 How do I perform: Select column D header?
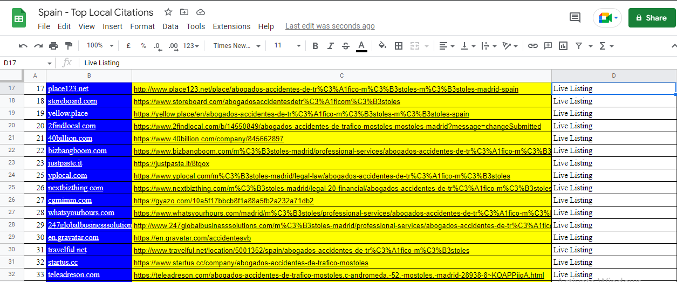pos(614,76)
